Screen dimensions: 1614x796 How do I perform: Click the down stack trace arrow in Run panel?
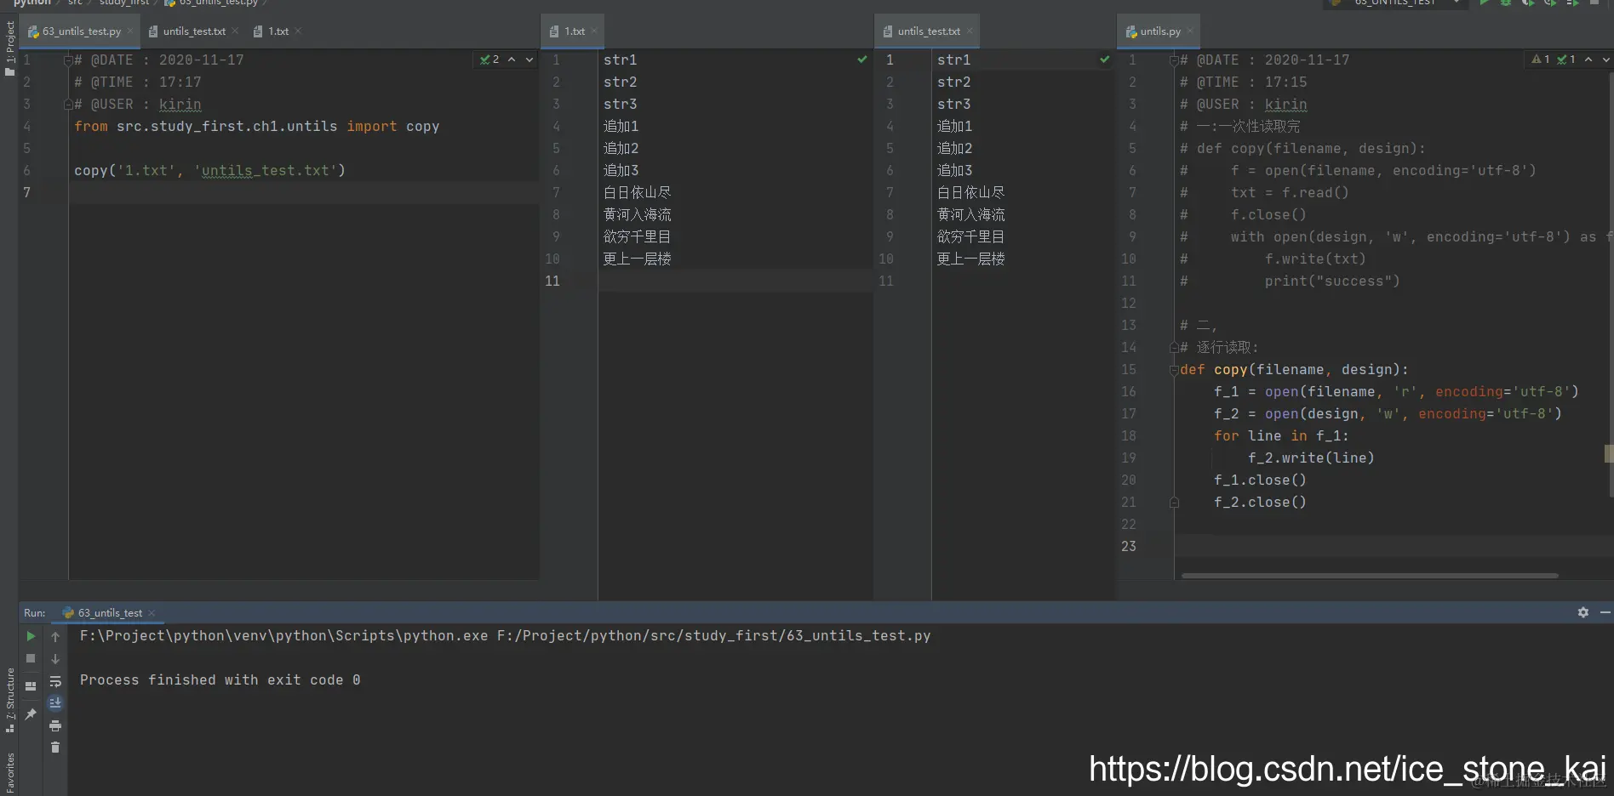[x=55, y=659]
